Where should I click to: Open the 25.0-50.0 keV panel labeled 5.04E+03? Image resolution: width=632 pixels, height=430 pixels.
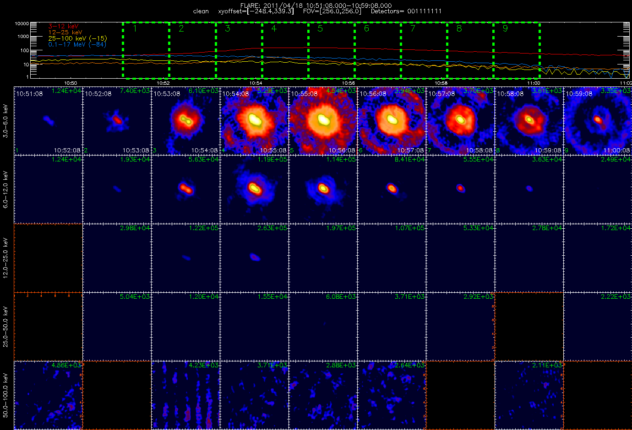click(x=117, y=326)
